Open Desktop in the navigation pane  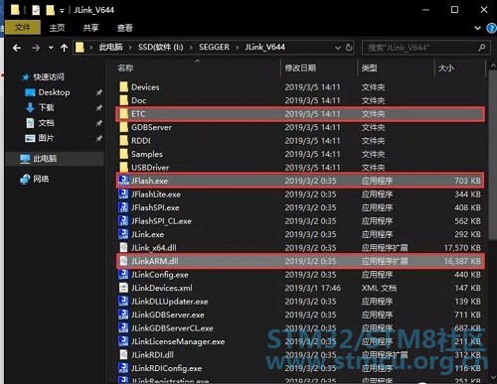(54, 92)
